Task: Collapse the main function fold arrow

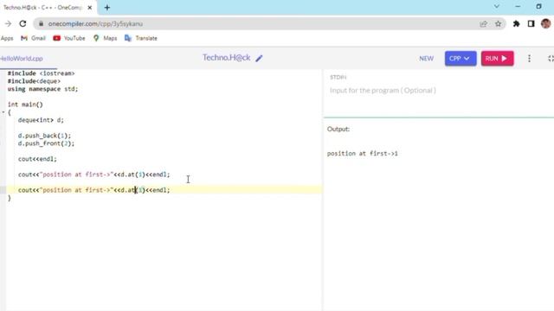Action: pyautogui.click(x=3, y=112)
